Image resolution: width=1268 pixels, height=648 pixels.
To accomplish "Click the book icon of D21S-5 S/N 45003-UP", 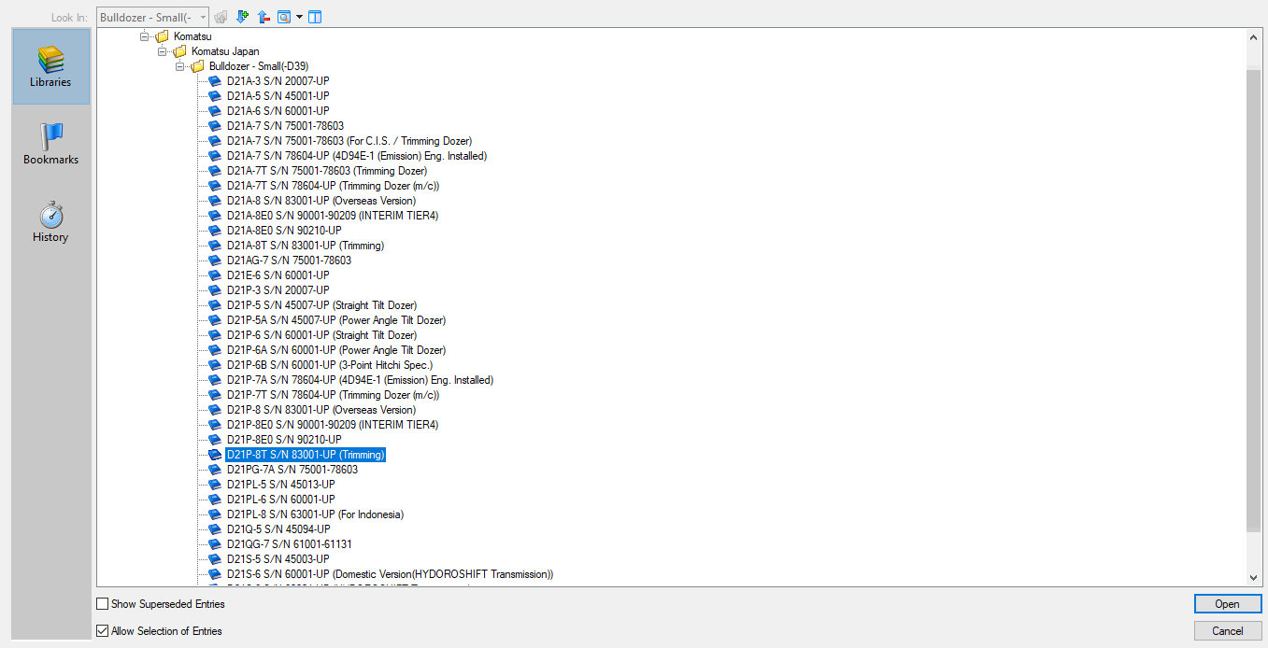I will [215, 559].
